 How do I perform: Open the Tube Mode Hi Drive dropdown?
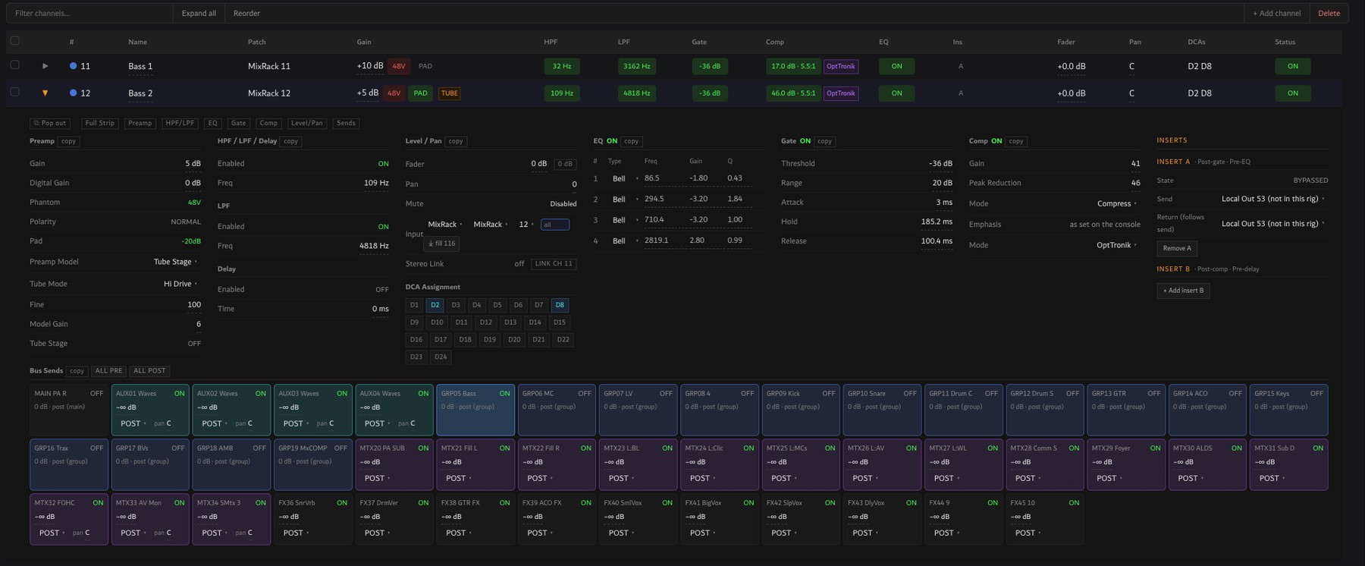[180, 284]
